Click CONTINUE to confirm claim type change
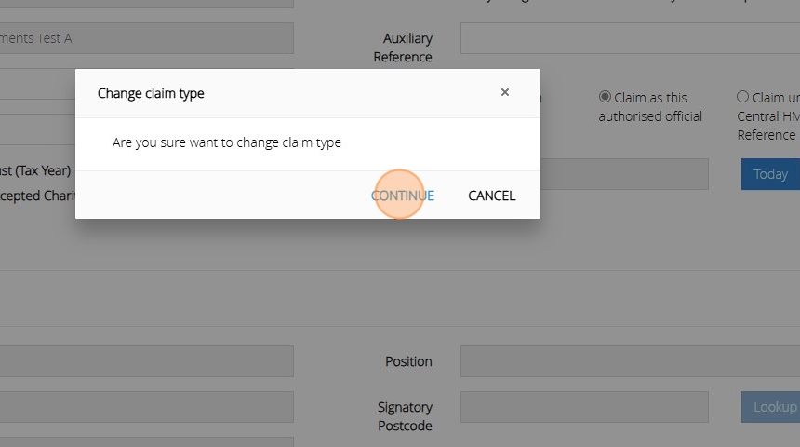 coord(402,196)
